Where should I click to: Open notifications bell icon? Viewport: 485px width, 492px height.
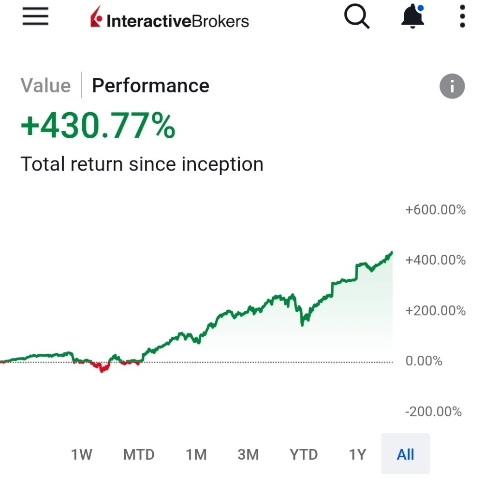[413, 16]
